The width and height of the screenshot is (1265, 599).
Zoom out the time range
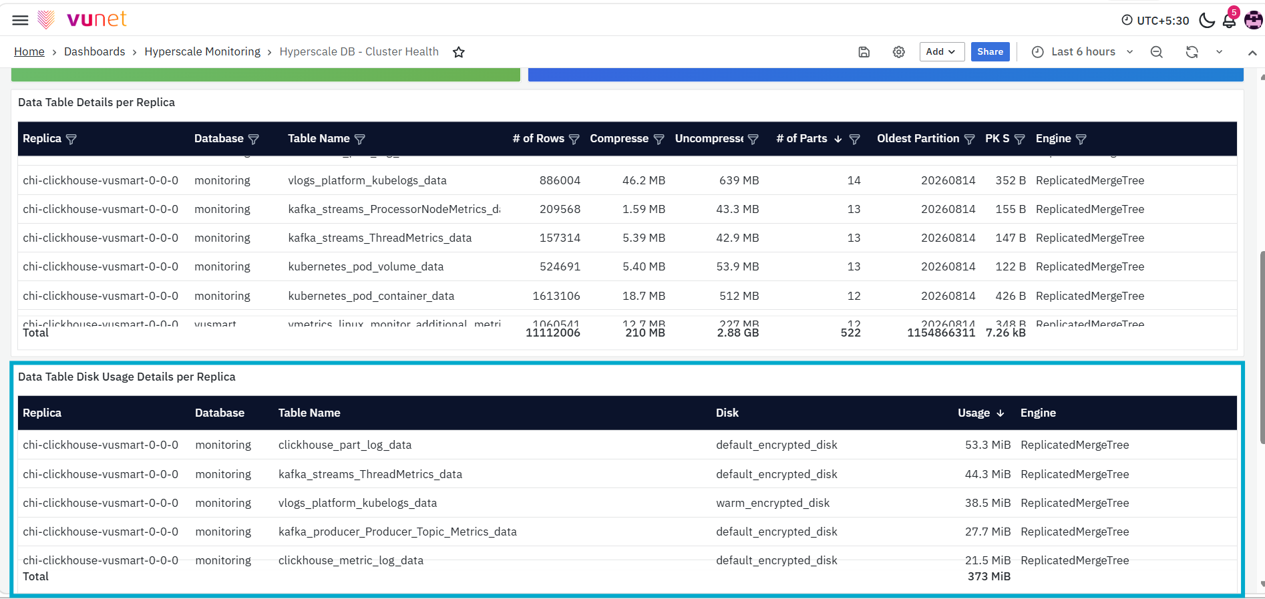[1157, 52]
